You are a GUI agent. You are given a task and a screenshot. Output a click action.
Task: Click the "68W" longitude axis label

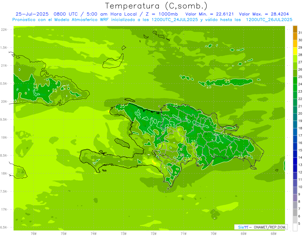273,234
